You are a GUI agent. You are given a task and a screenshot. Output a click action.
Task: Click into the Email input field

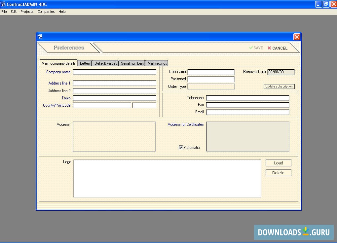coord(247,112)
